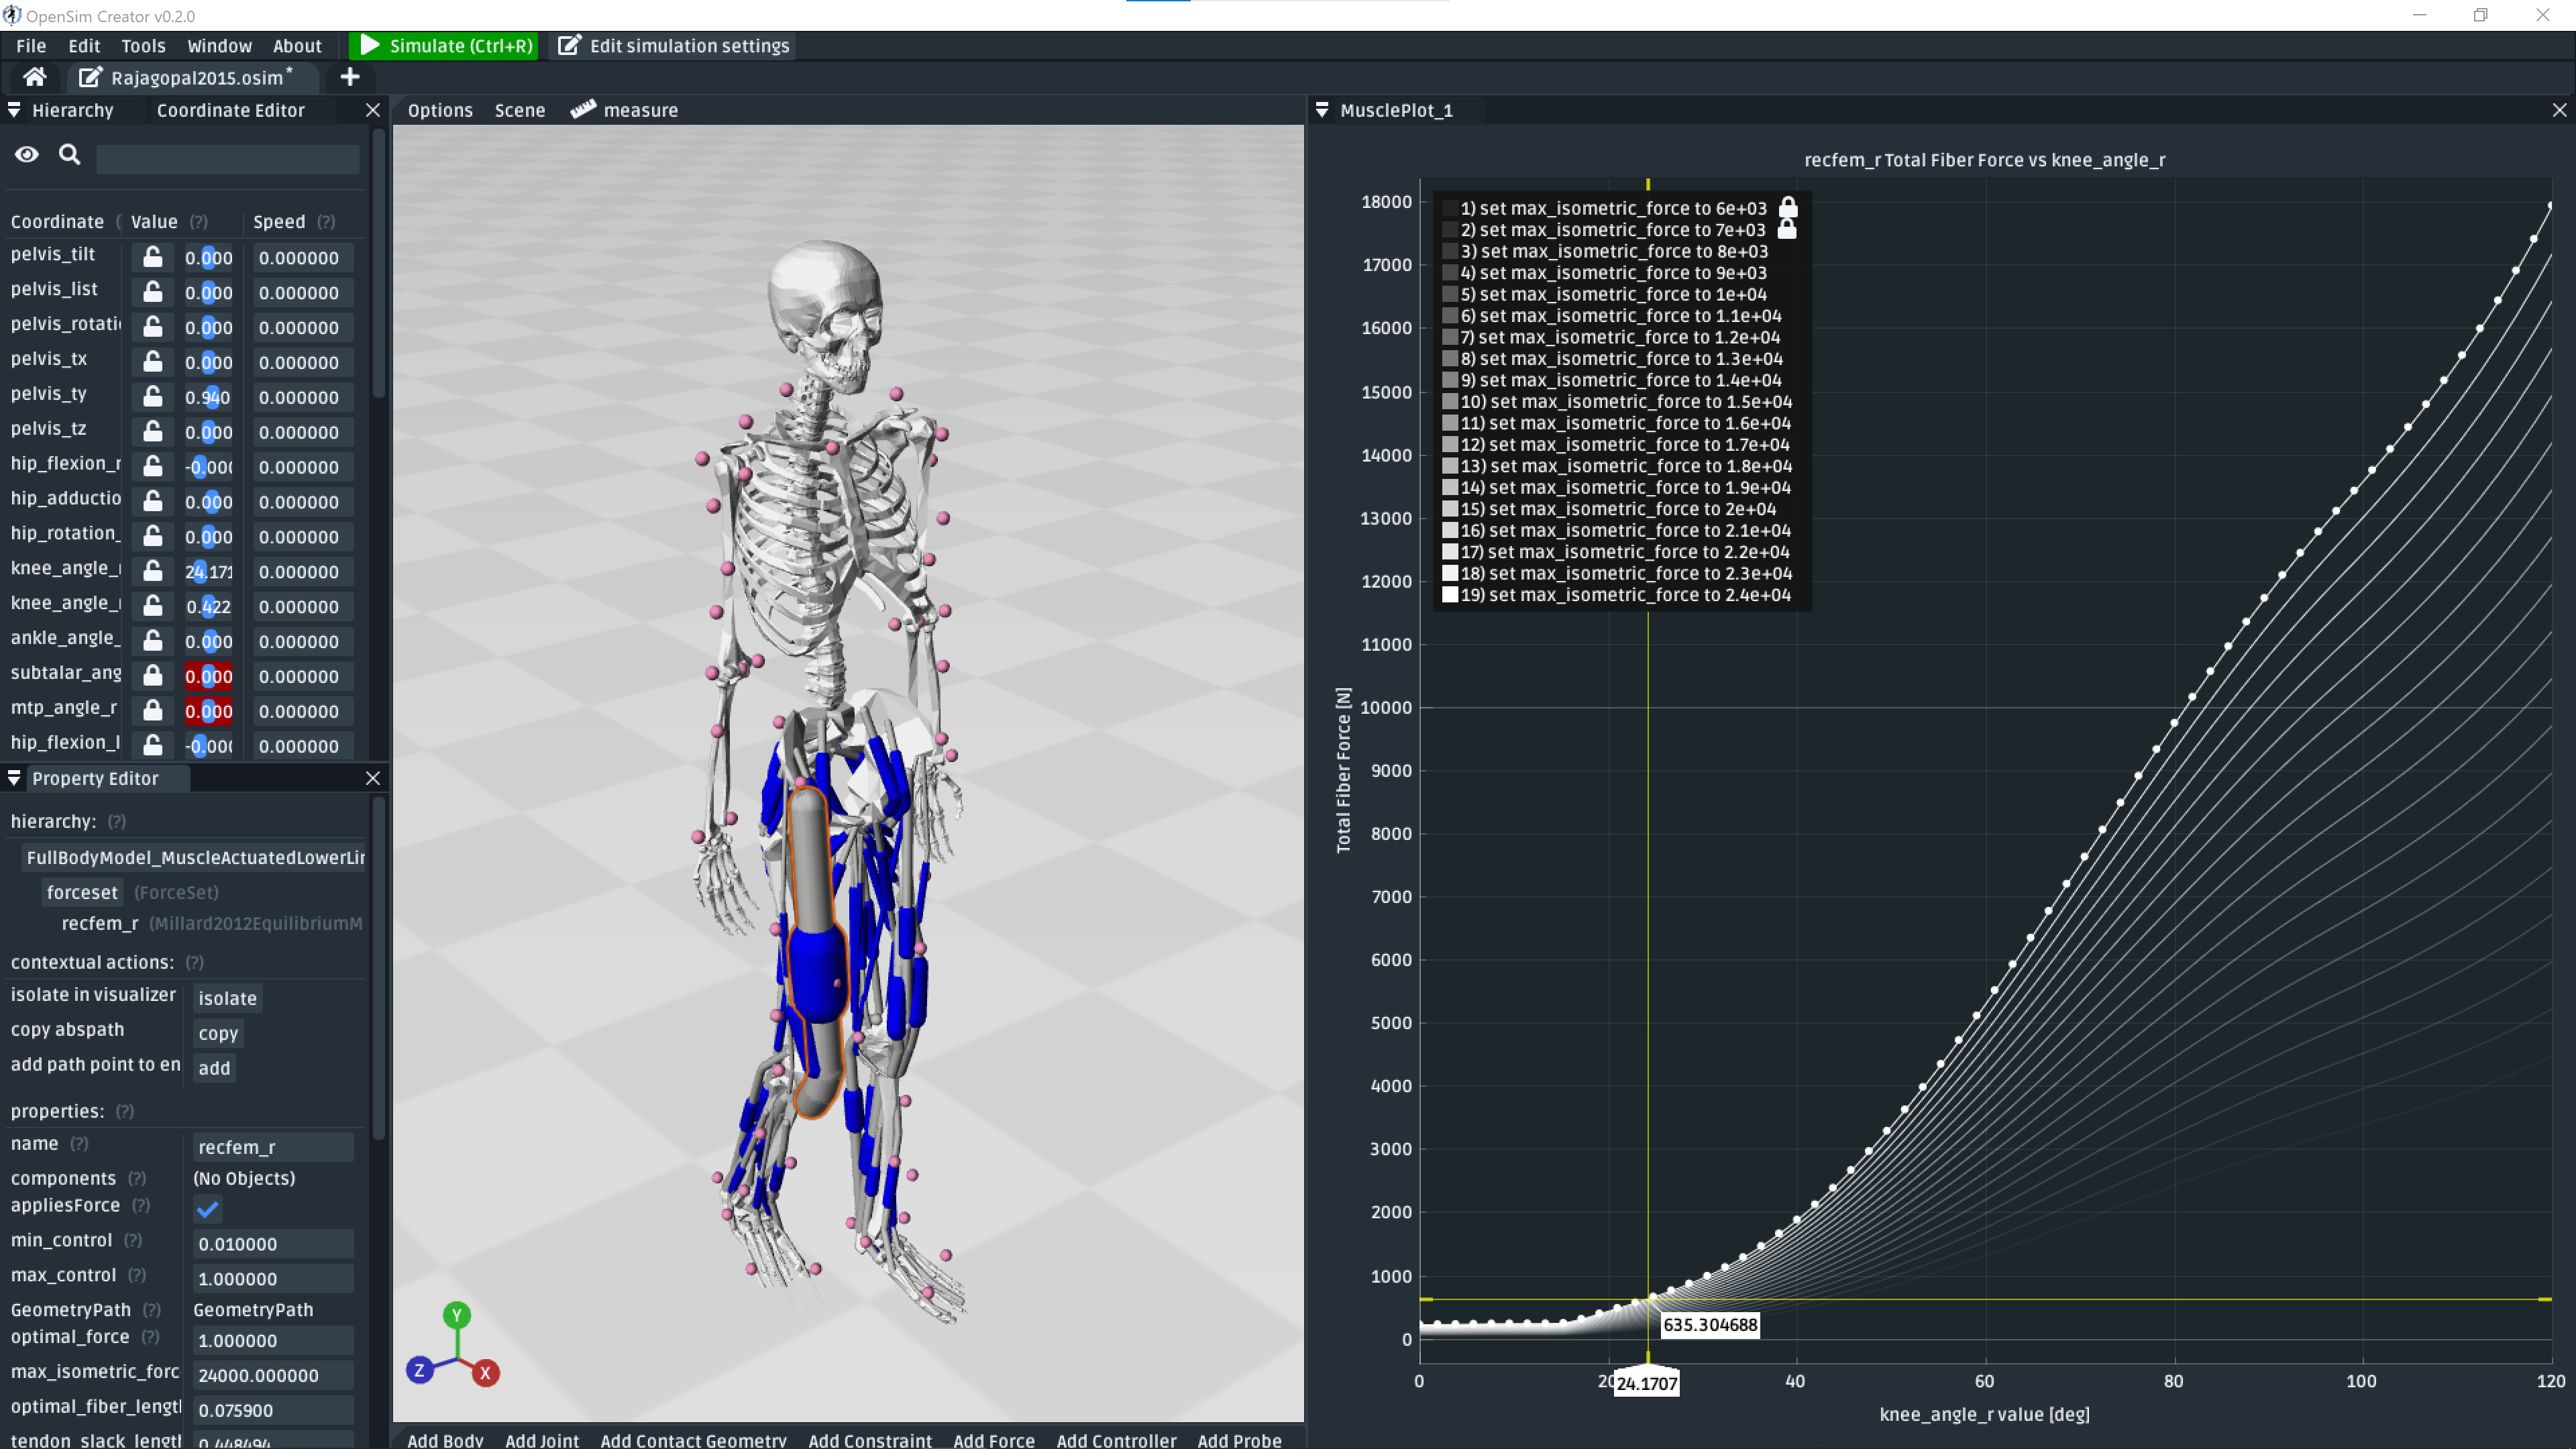Toggle the eye visibility icon in Hierarchy panel
This screenshot has width=2576, height=1449.
26,154
